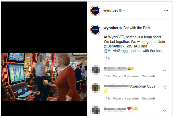Reply to 'Awesome Guys' comment via Rispondi

click(x=148, y=98)
